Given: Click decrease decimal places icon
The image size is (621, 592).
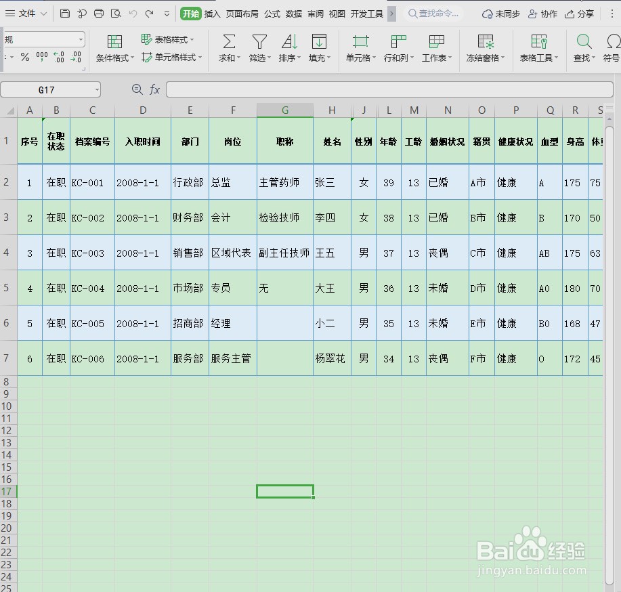Looking at the screenshot, I should [x=76, y=57].
